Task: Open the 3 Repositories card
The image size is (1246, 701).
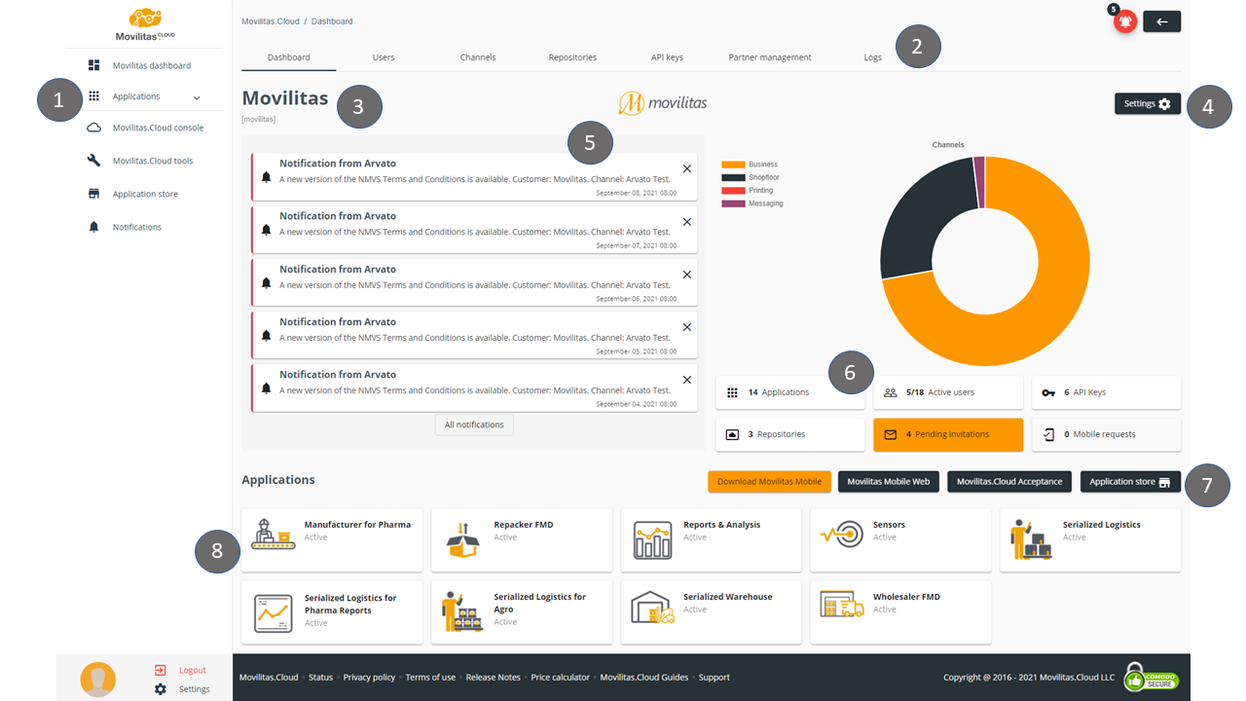Action: coord(789,434)
